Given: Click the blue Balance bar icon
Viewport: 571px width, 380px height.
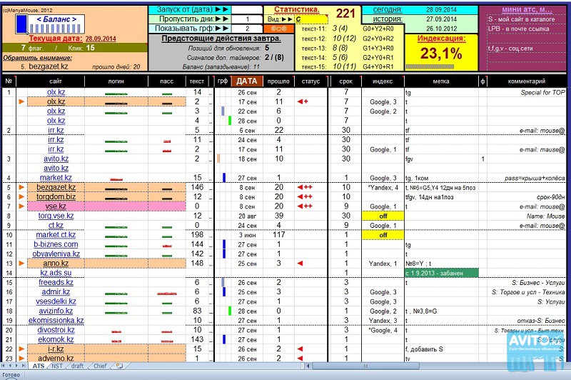Looking at the screenshot, I should click(x=21, y=24).
